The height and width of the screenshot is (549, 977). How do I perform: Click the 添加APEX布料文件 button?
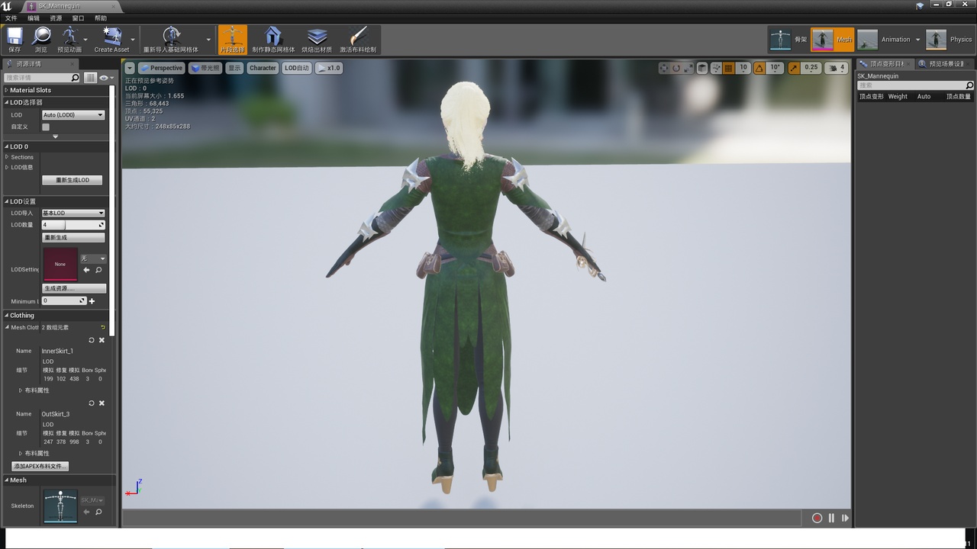click(40, 466)
